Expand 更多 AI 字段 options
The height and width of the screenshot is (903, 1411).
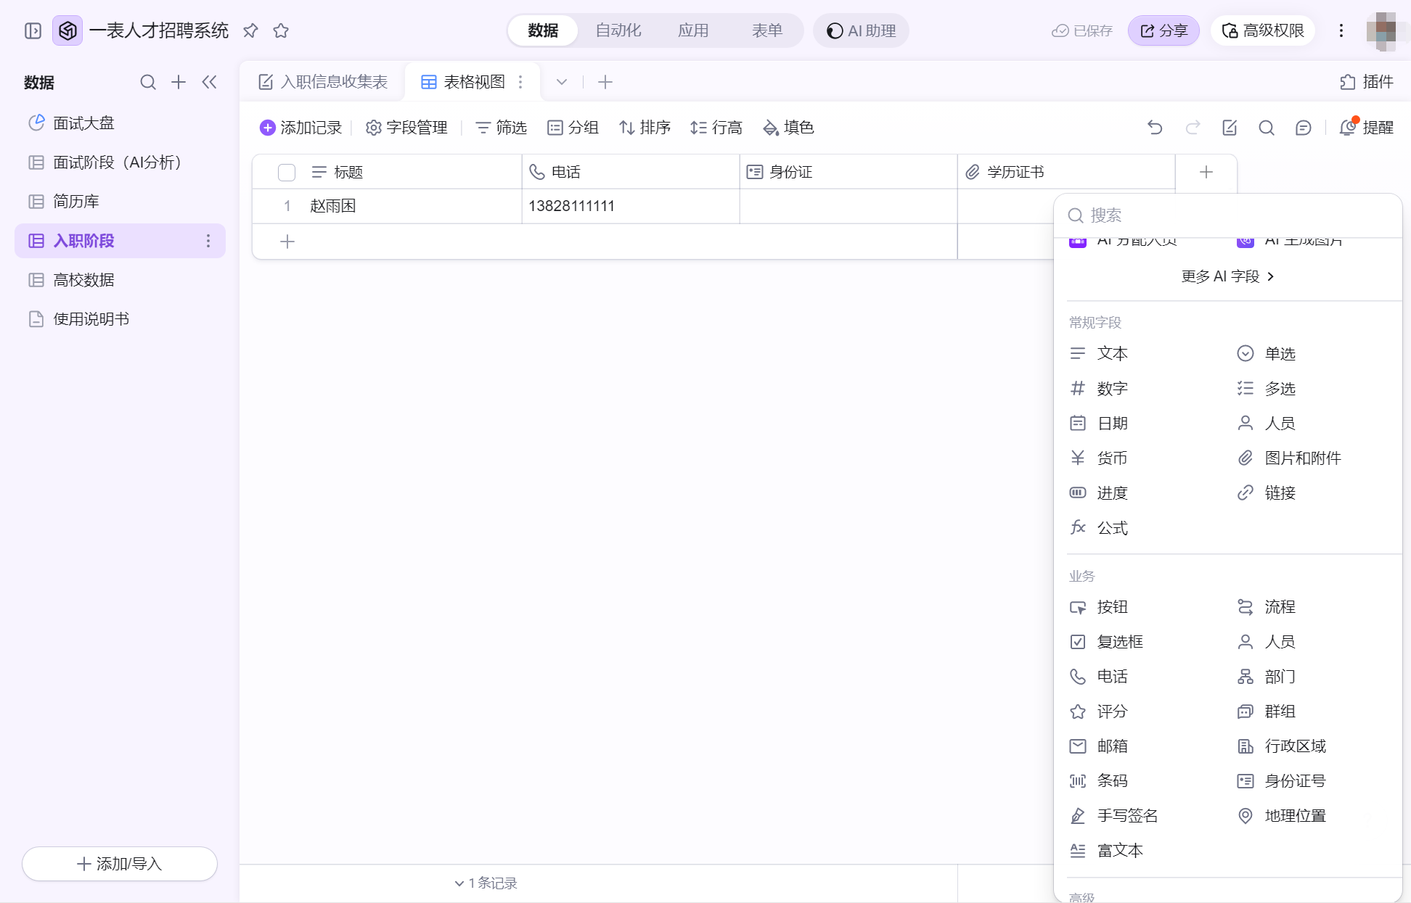coord(1227,276)
